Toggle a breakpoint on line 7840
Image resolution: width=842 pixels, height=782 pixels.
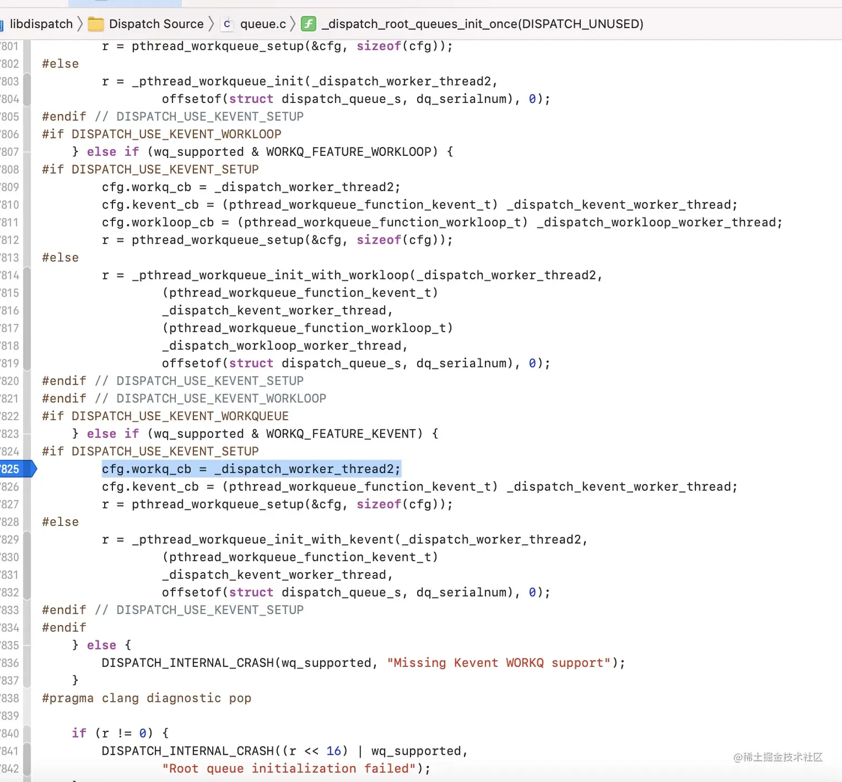[x=11, y=733]
